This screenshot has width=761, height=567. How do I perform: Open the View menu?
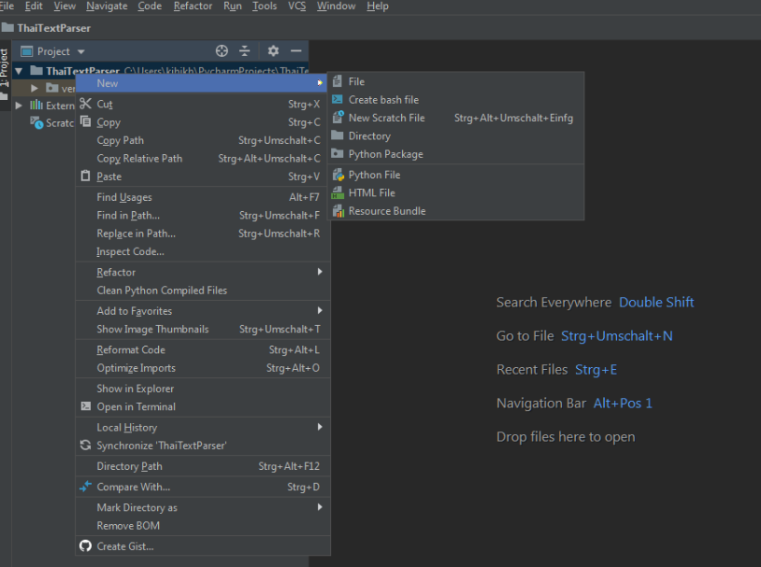[x=65, y=7]
